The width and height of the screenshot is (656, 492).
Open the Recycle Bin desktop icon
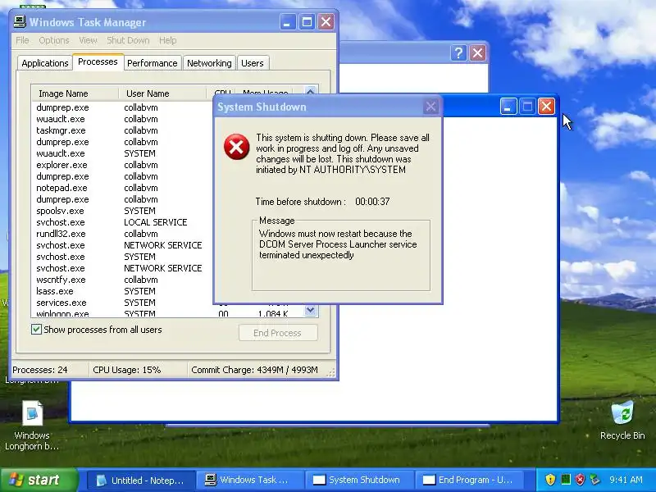click(x=622, y=420)
